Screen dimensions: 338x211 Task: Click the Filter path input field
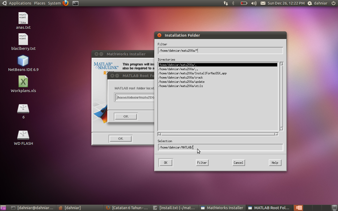[x=220, y=51]
